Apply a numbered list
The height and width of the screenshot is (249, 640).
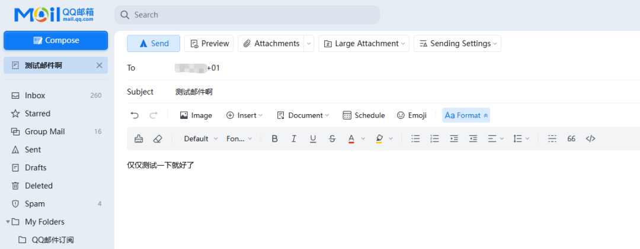[434, 138]
